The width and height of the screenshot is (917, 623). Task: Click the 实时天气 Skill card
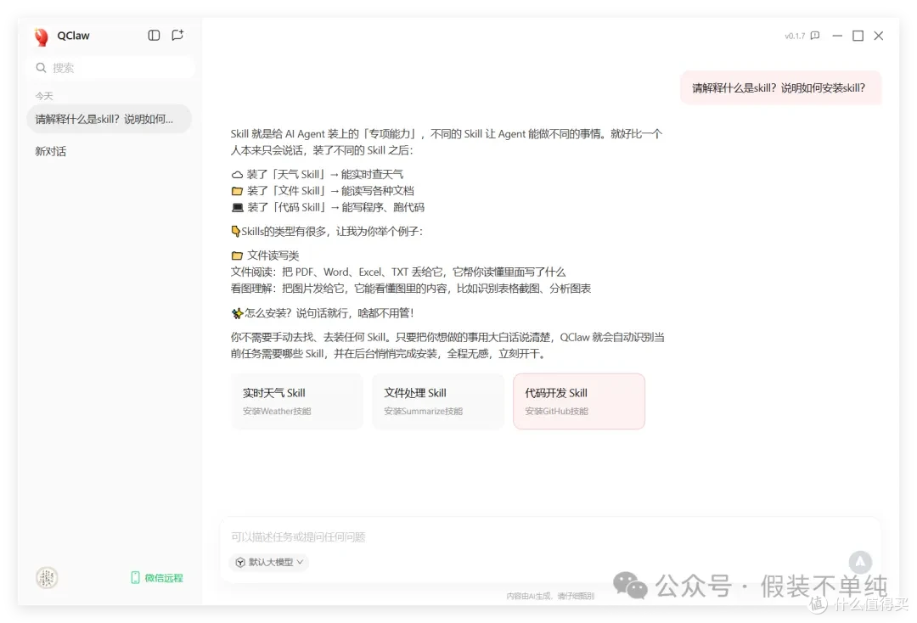pyautogui.click(x=297, y=401)
